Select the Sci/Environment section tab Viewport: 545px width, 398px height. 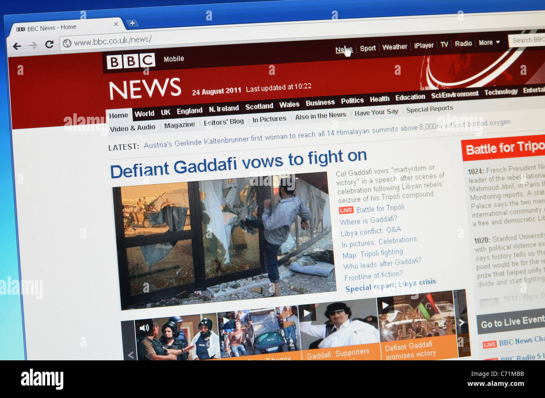click(454, 95)
